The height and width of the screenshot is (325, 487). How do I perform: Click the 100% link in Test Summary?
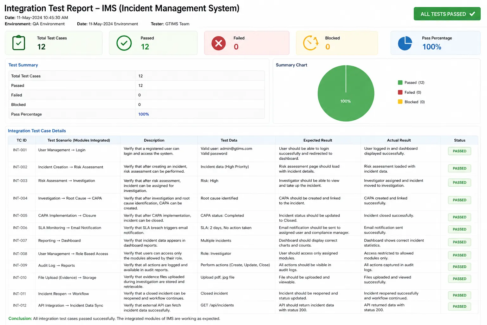144,114
